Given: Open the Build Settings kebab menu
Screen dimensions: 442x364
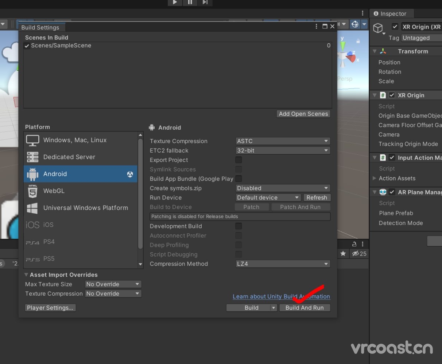Looking at the screenshot, I should click(x=316, y=27).
